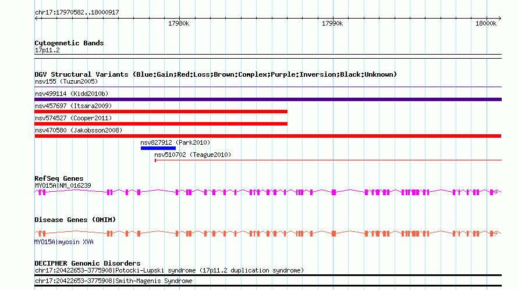The width and height of the screenshot is (518, 290).
Task: Open the nsv470580 (Jakobsson2008) variant label
Action: [79, 130]
